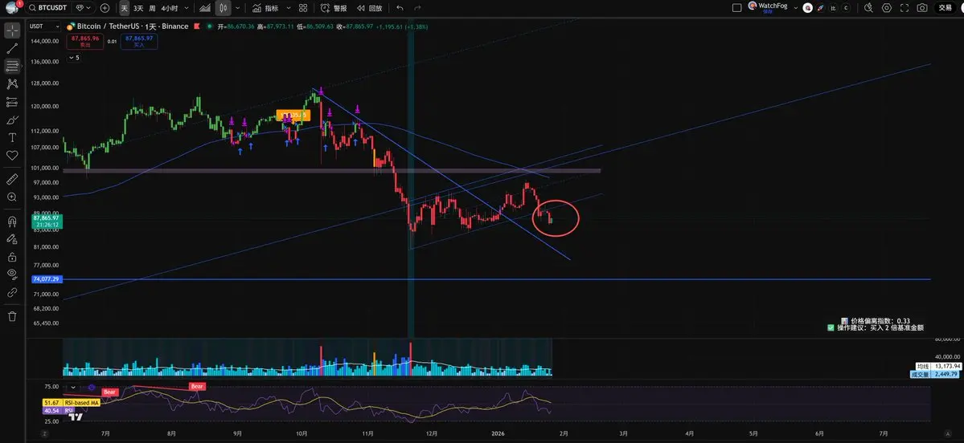Select the crosshair cursor tool

coord(12,30)
